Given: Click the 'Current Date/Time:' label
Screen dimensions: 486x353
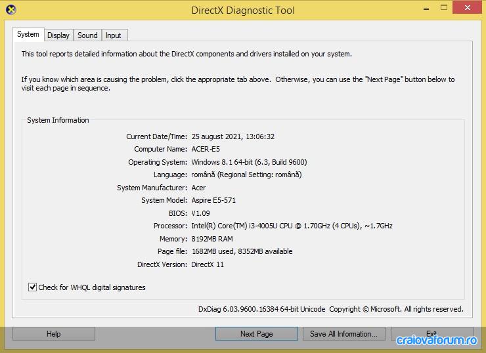Looking at the screenshot, I should [x=156, y=136].
